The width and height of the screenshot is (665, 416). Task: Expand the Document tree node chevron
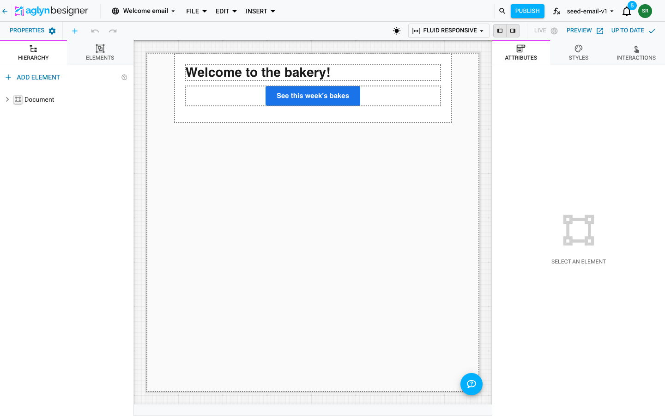pyautogui.click(x=7, y=99)
